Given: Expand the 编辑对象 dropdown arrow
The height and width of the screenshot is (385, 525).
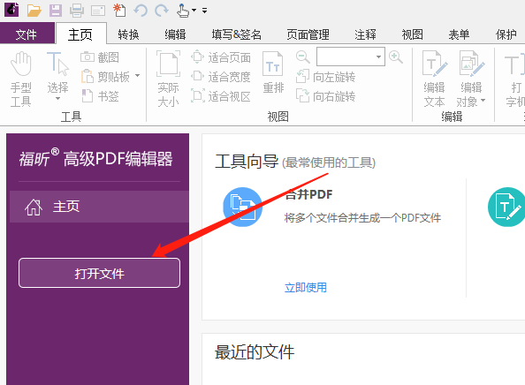Looking at the screenshot, I should pos(483,100).
